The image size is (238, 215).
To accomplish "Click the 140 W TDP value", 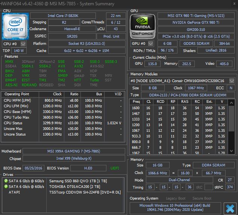I will 19,50.
